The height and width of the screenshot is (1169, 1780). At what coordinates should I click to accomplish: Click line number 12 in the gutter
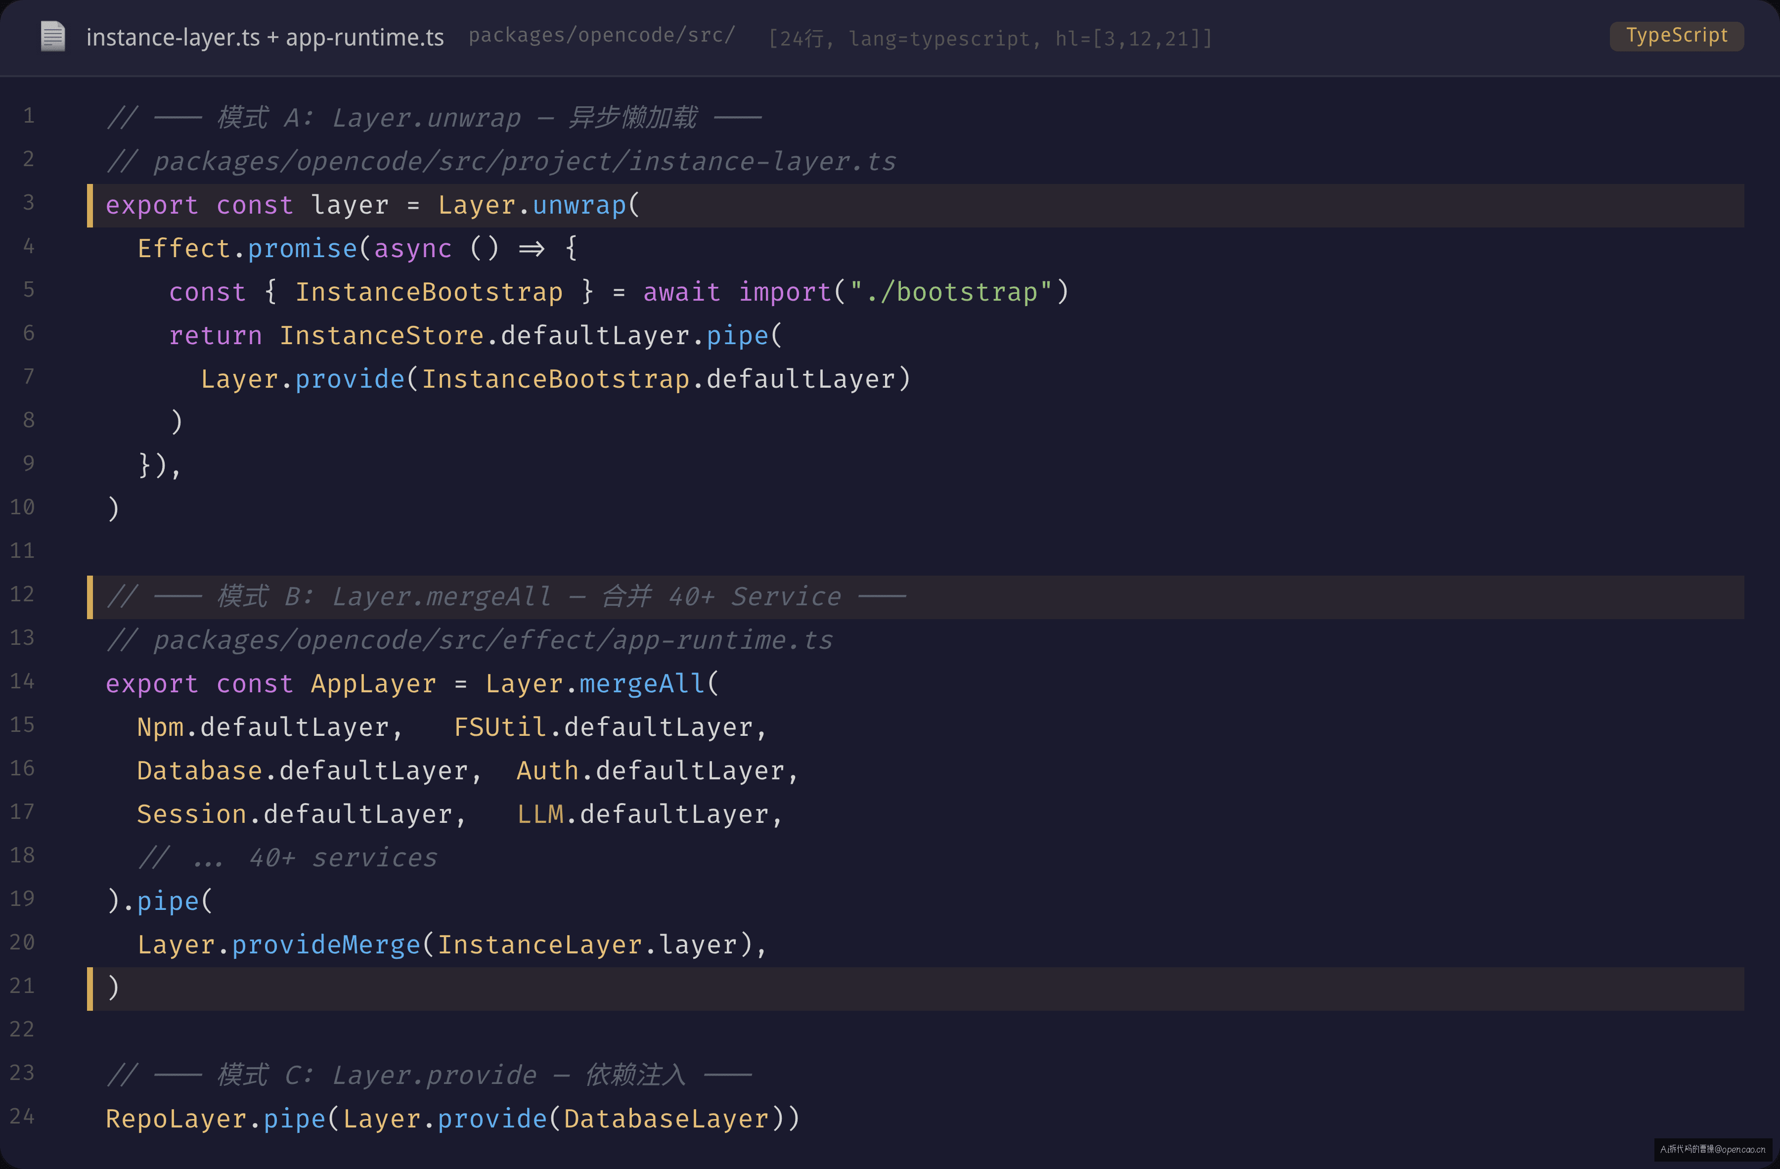[x=22, y=594]
